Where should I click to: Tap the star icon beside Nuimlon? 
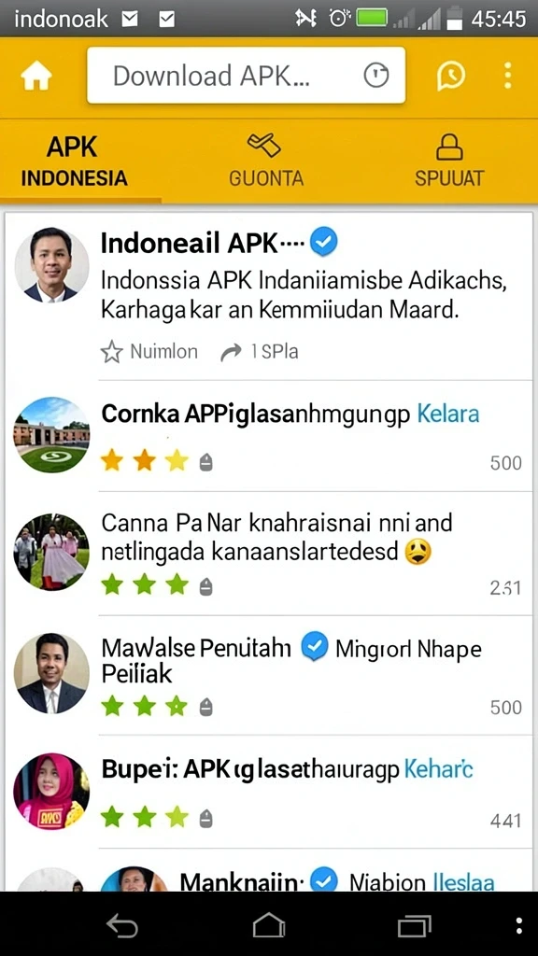coord(112,352)
